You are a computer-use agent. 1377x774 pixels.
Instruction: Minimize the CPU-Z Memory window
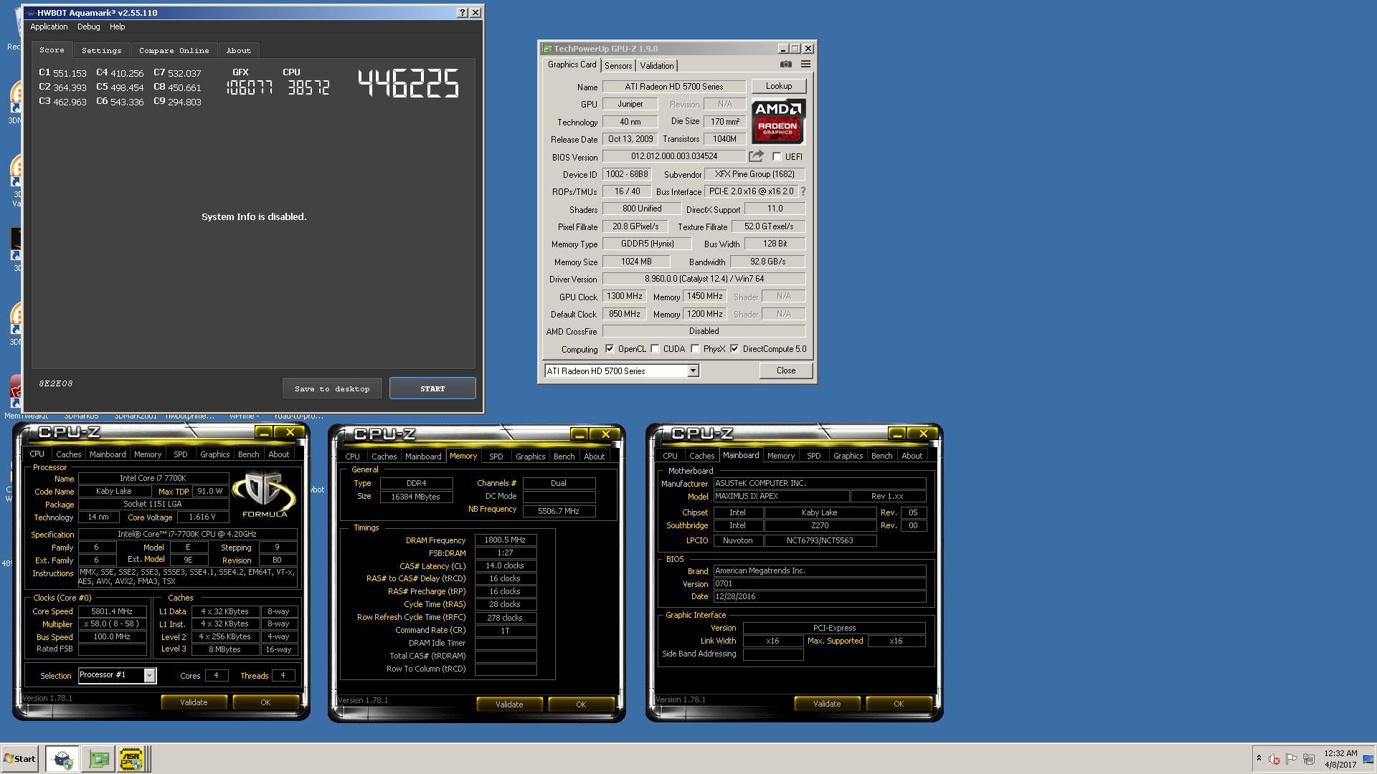(x=579, y=434)
